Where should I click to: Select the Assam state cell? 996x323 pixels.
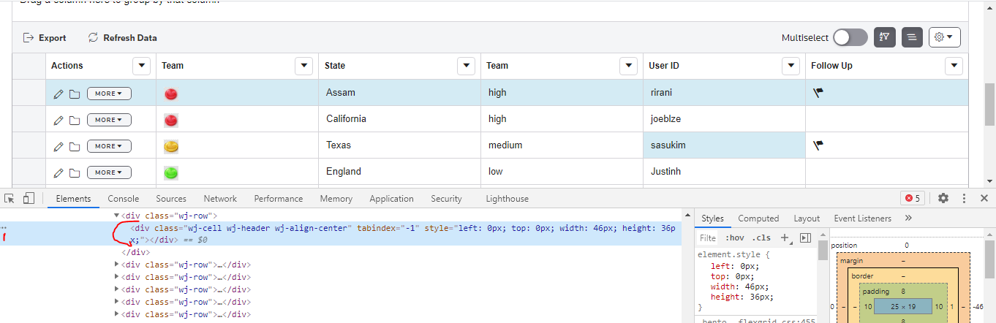[x=400, y=93]
